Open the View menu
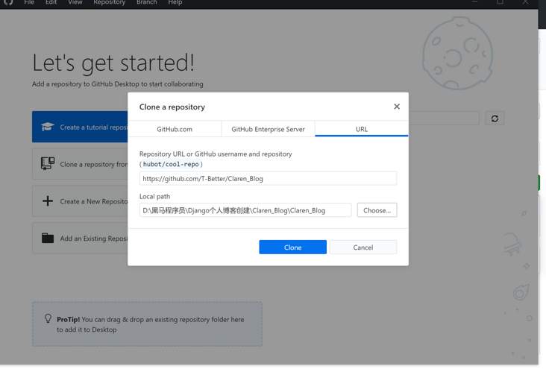The image size is (546, 369). [x=75, y=2]
